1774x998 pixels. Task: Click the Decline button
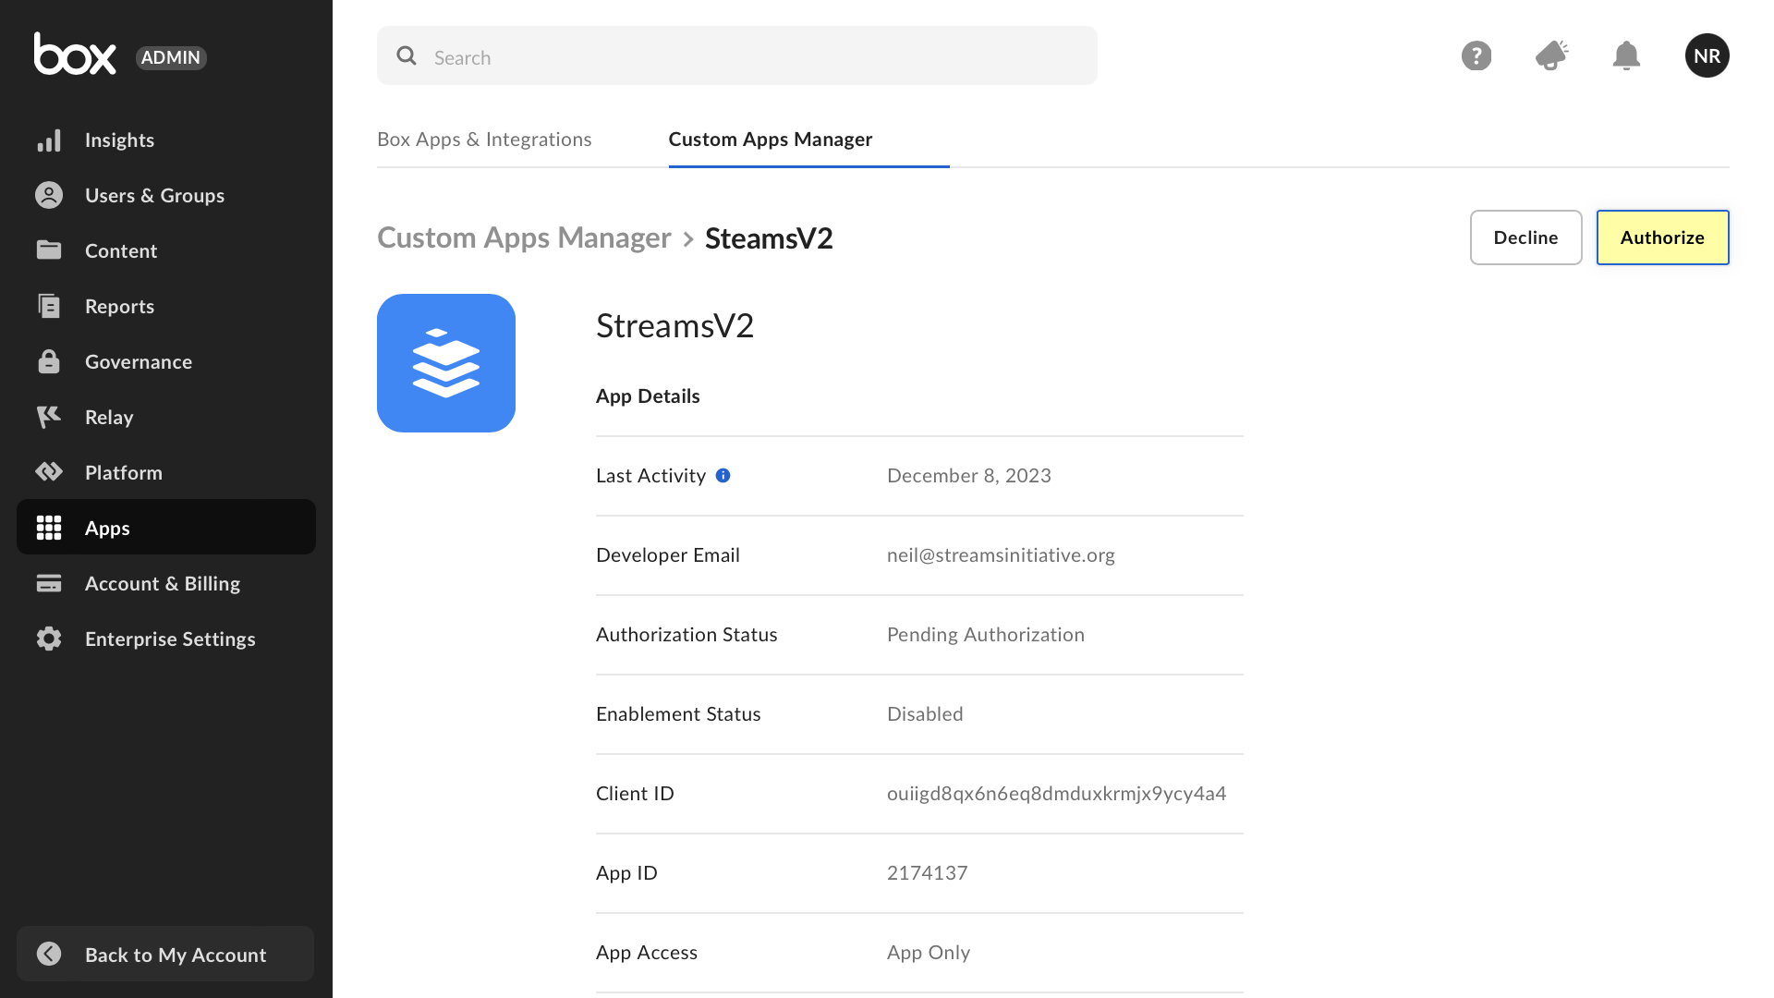1525,237
